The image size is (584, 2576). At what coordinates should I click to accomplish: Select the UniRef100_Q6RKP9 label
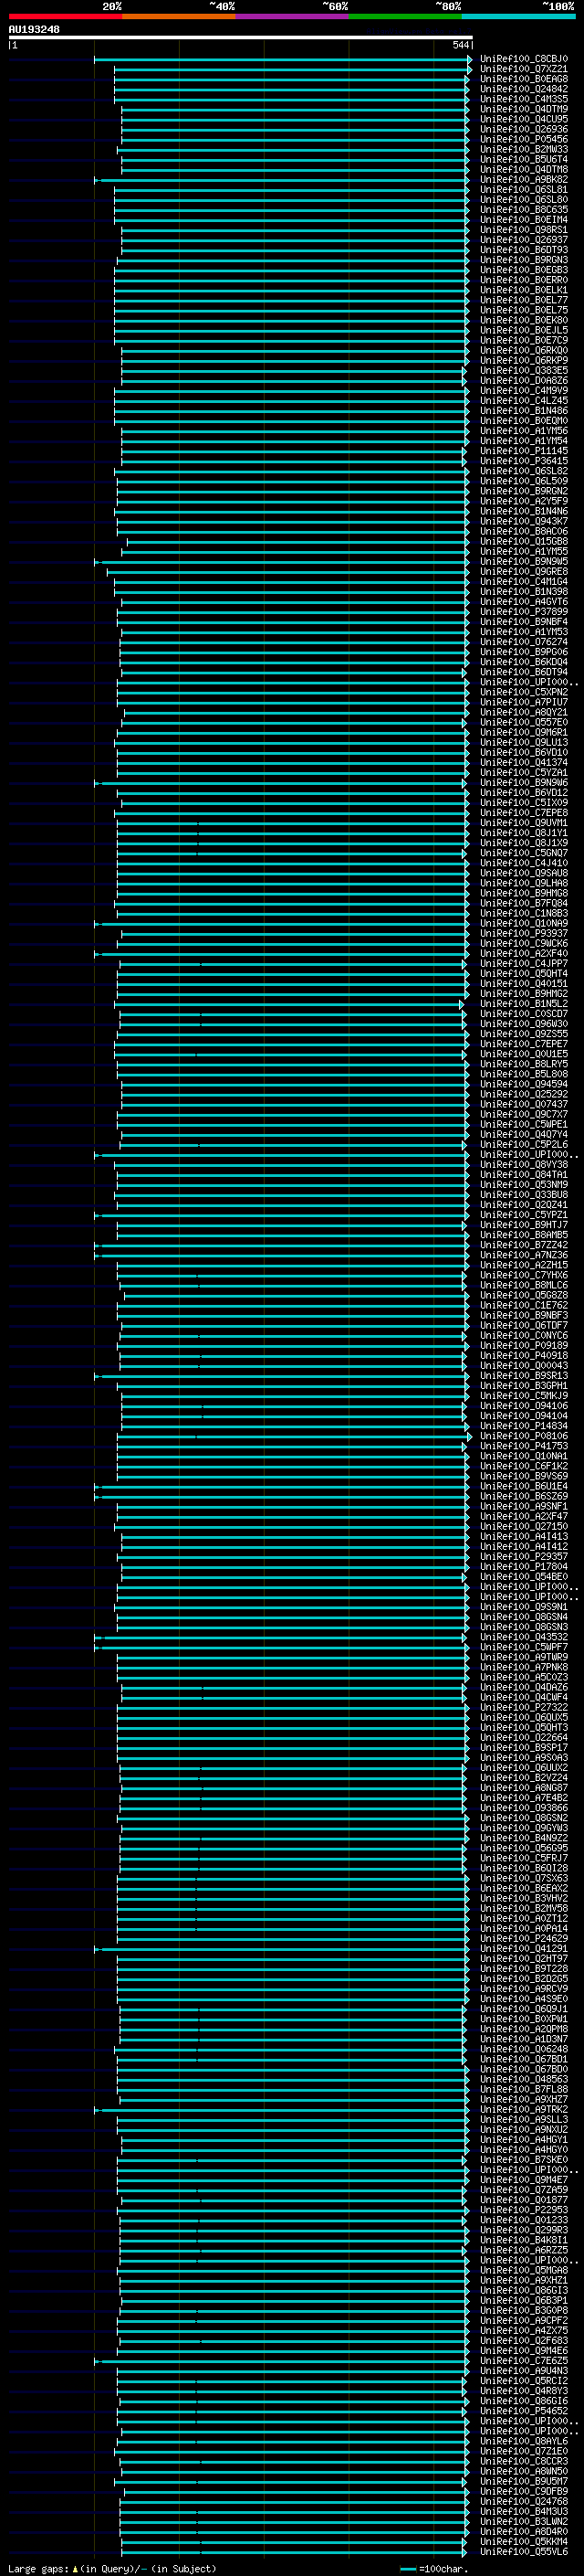tap(523, 360)
